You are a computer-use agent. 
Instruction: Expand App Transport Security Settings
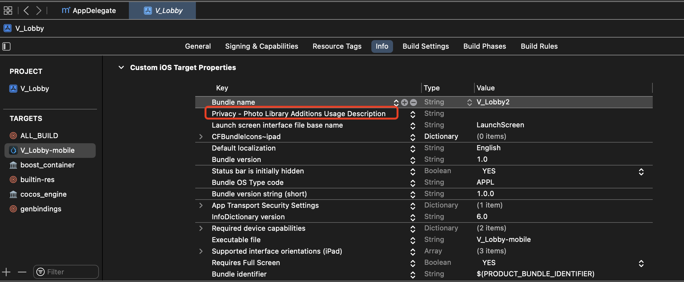[x=201, y=205]
